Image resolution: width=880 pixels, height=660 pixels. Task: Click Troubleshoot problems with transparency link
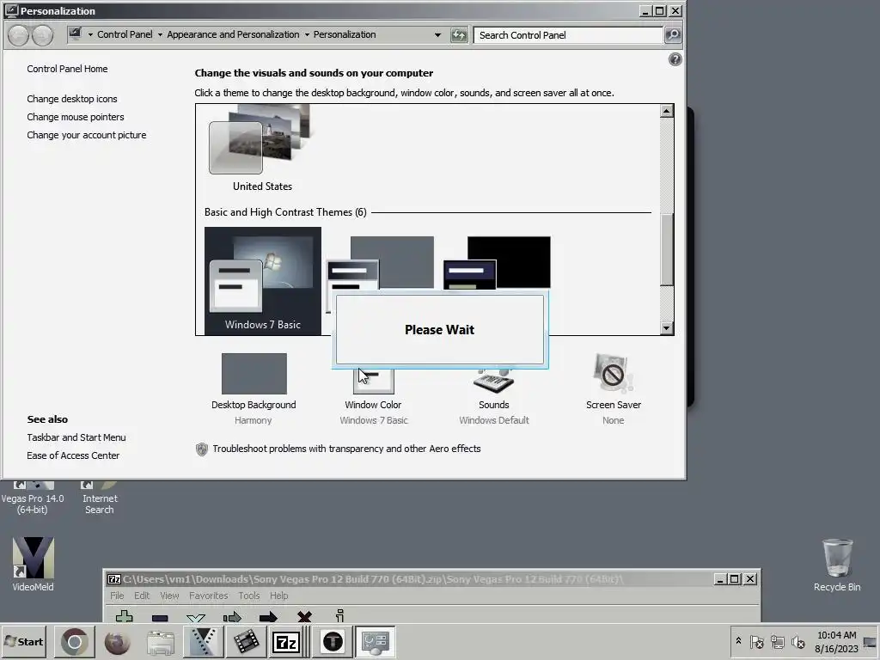[346, 449]
